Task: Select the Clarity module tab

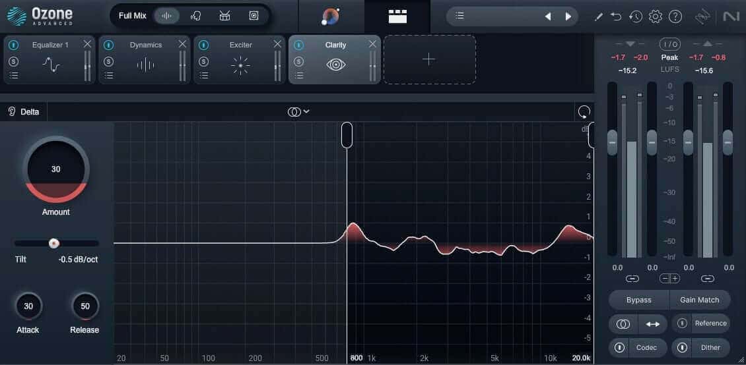Action: [x=335, y=59]
